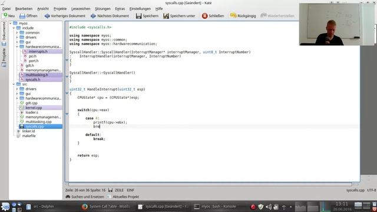Click the horizontal scrollbar of the editor
This screenshot has width=377, height=212.
tap(210, 184)
